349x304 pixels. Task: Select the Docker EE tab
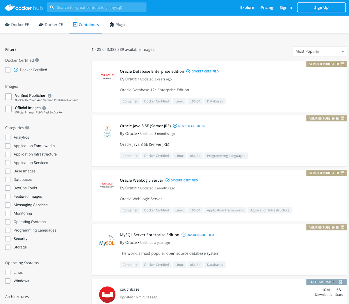pyautogui.click(x=17, y=25)
